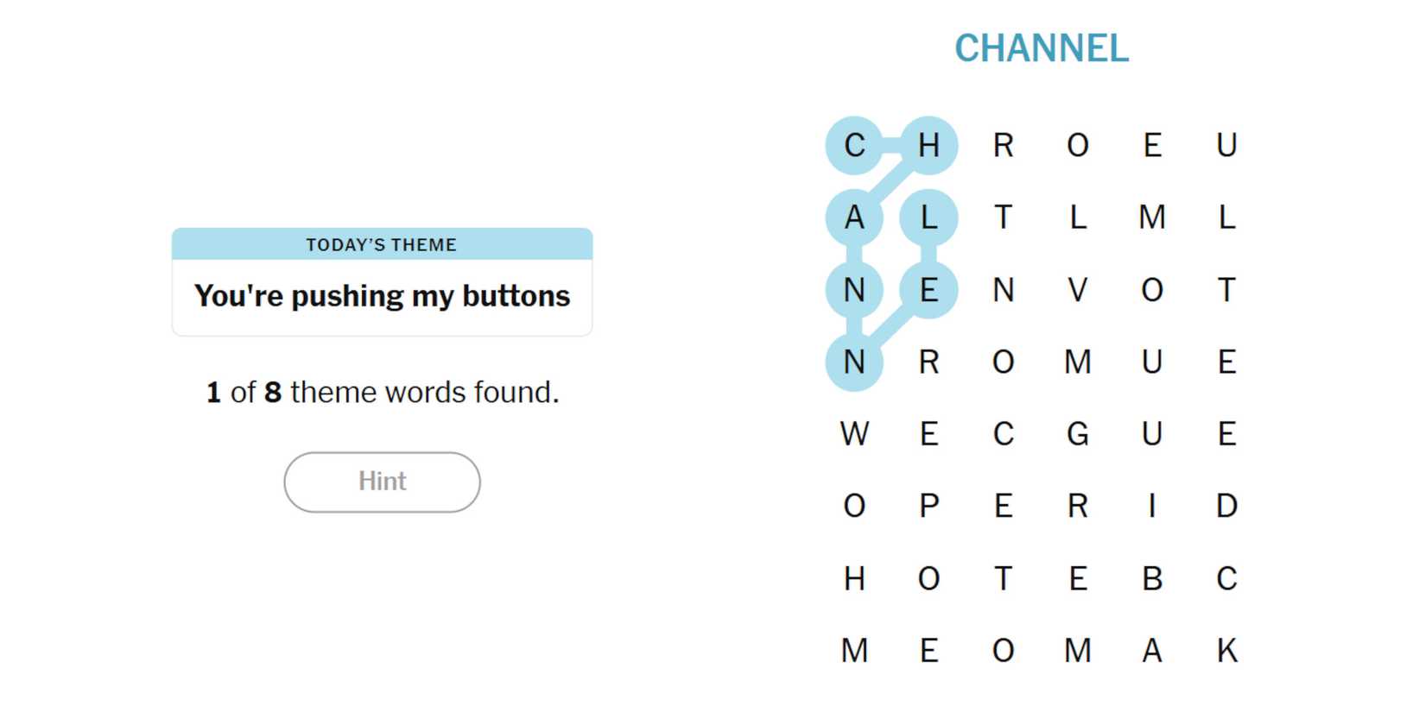Tap the letter B tile
Image resolution: width=1425 pixels, height=712 pixels.
point(1151,578)
